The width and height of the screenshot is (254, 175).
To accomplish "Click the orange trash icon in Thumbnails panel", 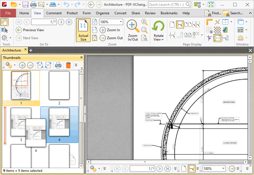I will pos(68,65).
